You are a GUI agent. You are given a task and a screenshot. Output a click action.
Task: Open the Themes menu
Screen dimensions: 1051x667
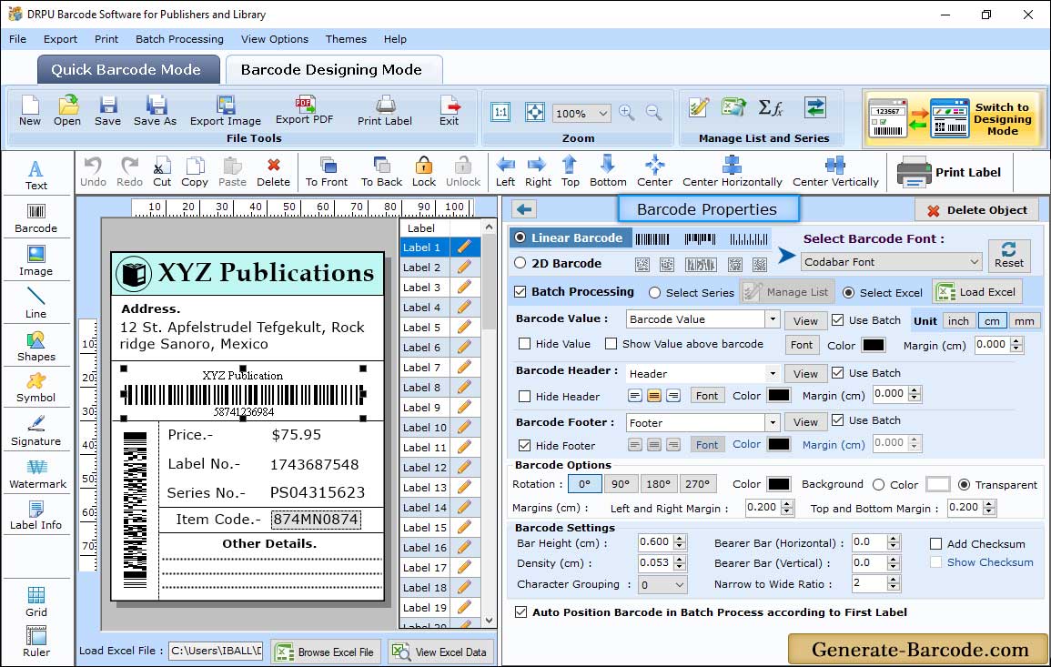[x=346, y=39]
